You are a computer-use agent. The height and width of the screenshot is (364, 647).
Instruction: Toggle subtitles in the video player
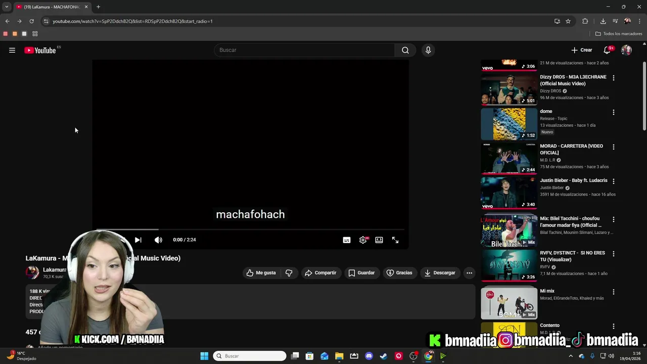[347, 240]
